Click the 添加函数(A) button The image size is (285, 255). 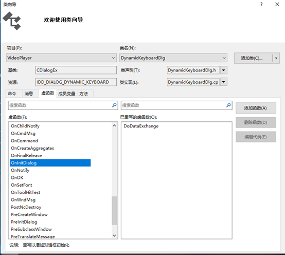(x=256, y=108)
